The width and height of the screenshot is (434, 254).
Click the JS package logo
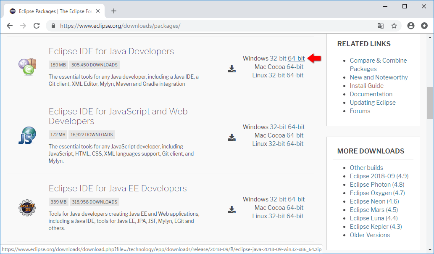(27, 135)
